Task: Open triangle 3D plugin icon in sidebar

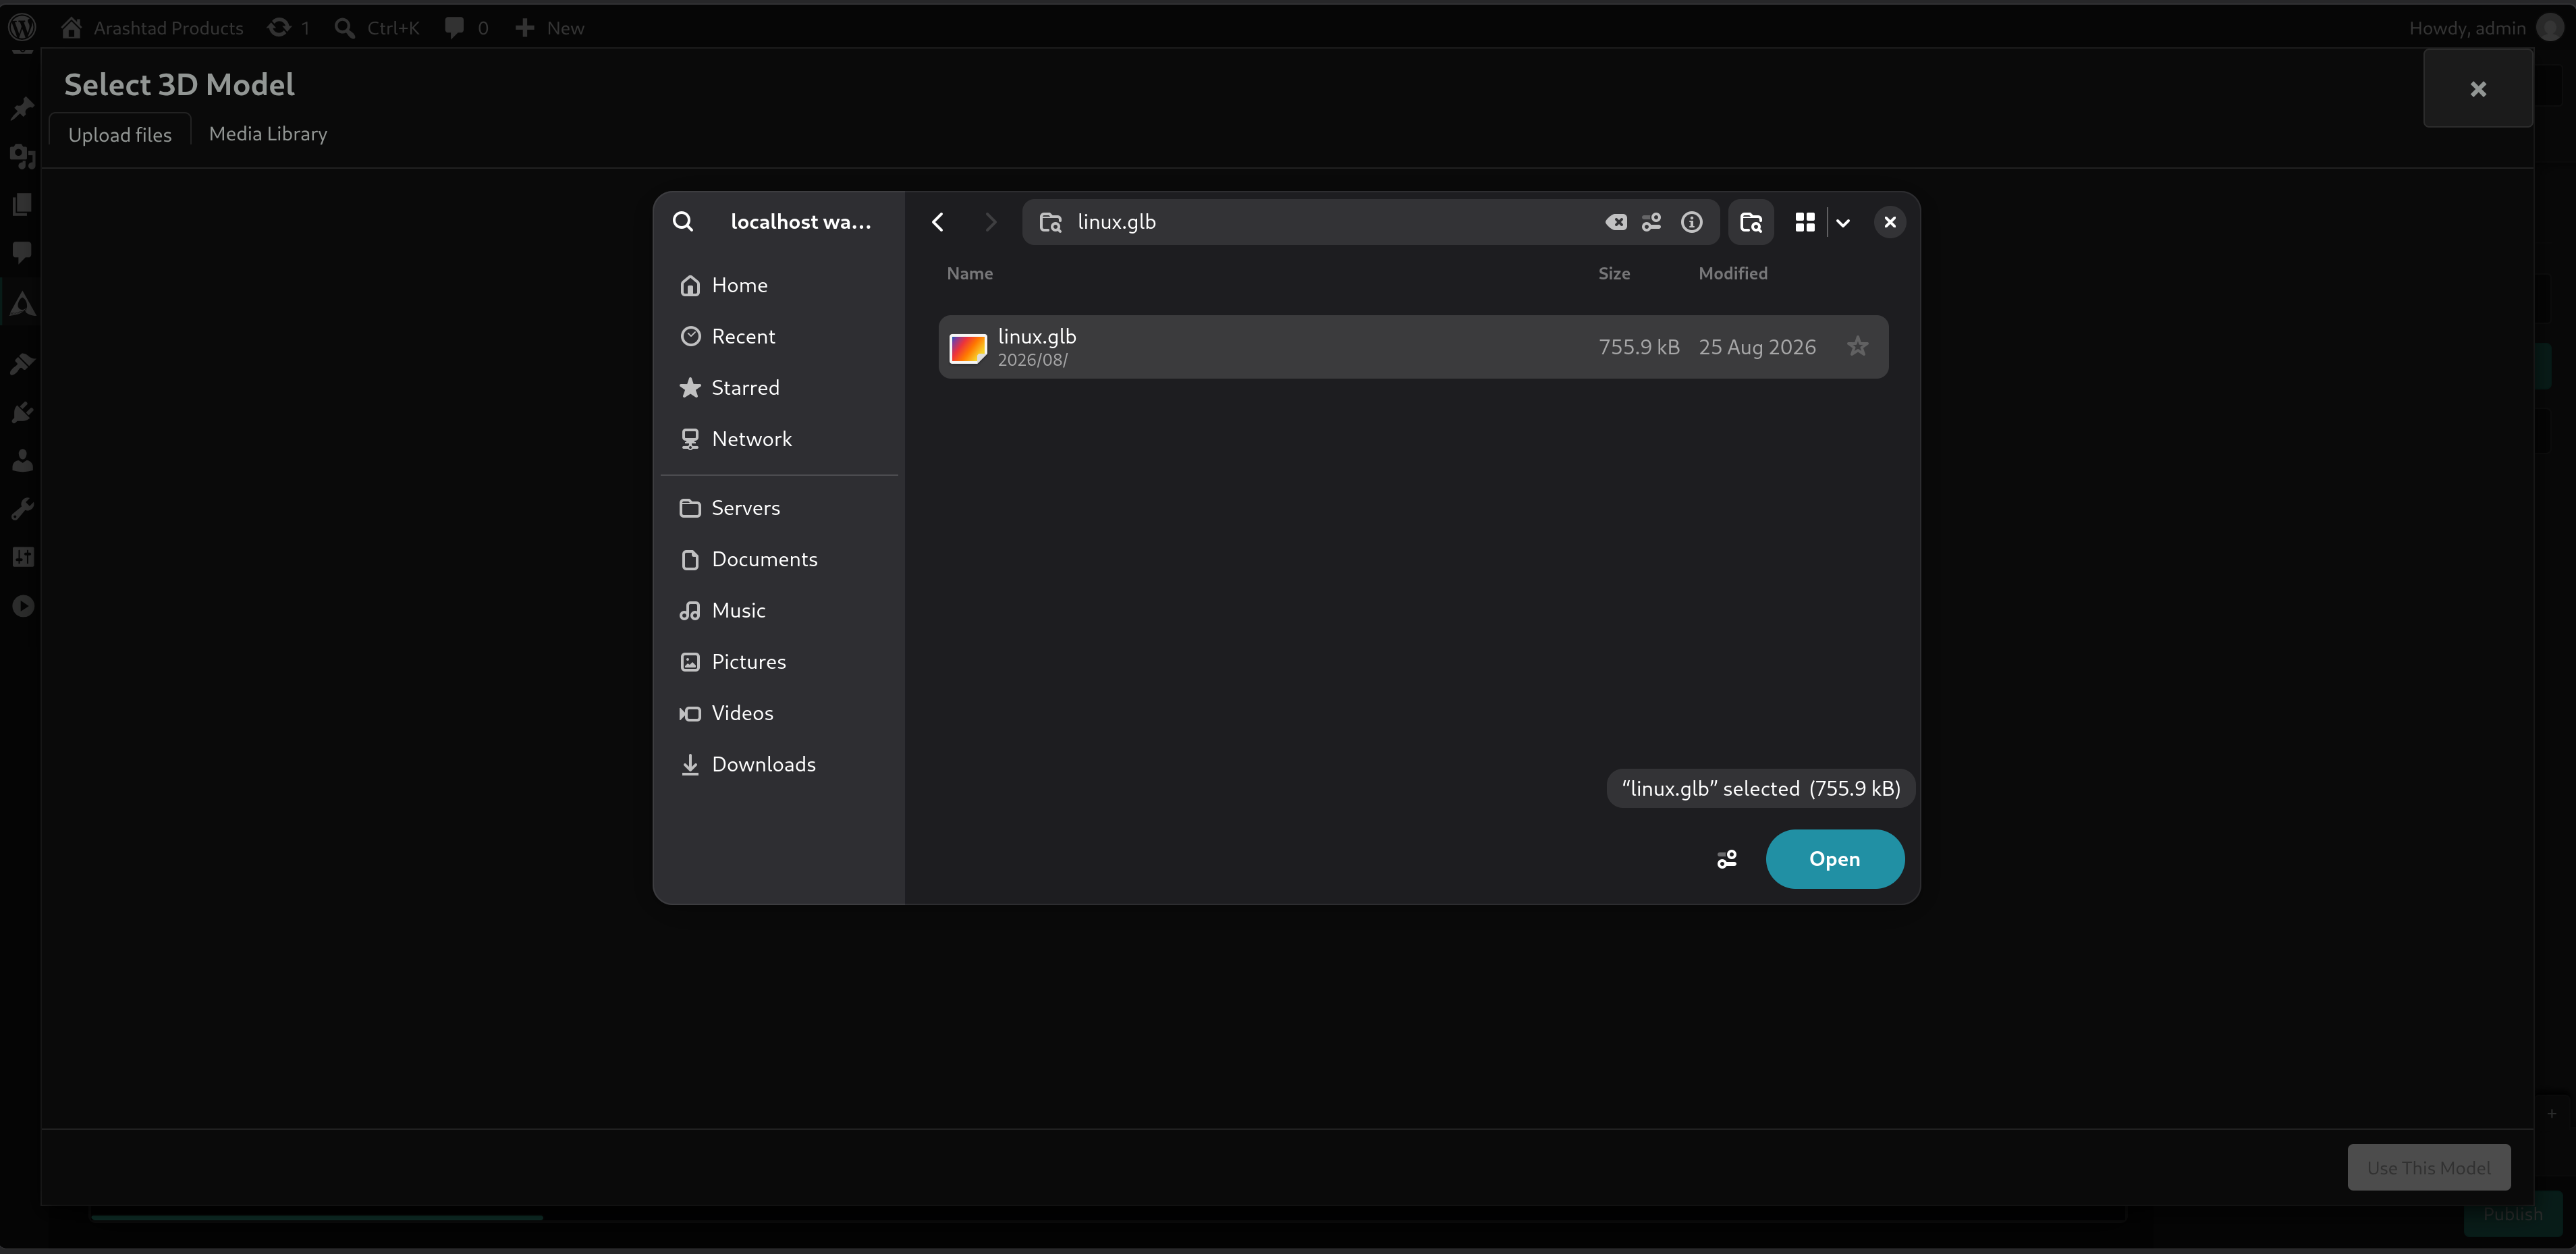Action: 22,304
